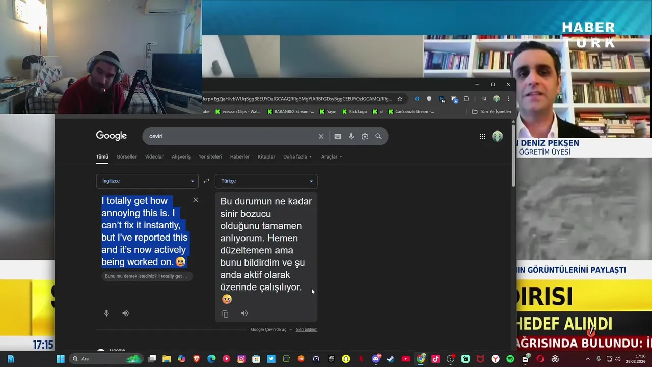
Task: Open the Yayın bookmark
Action: [x=328, y=111]
